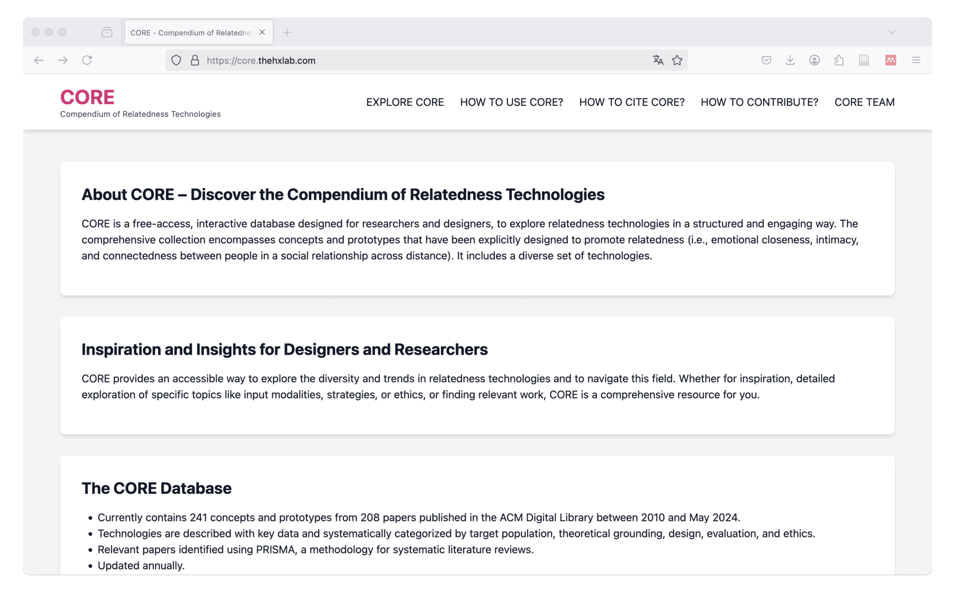This screenshot has height=603, width=955.
Task: Click the translate page icon
Action: pos(658,60)
